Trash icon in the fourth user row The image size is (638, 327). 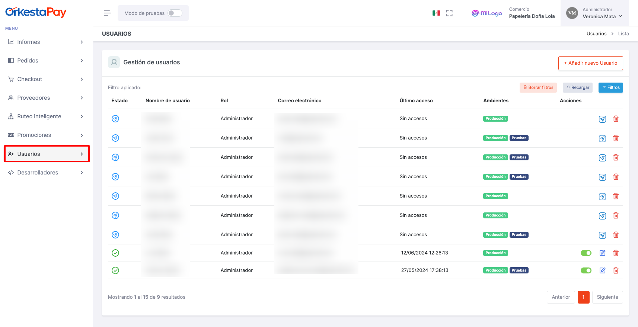[x=616, y=177]
